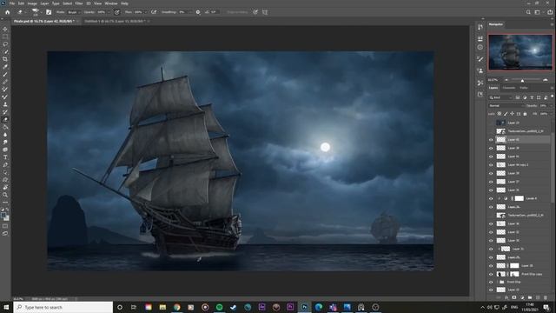Select the Zoom tool
The height and width of the screenshot is (313, 556).
(x=5, y=195)
